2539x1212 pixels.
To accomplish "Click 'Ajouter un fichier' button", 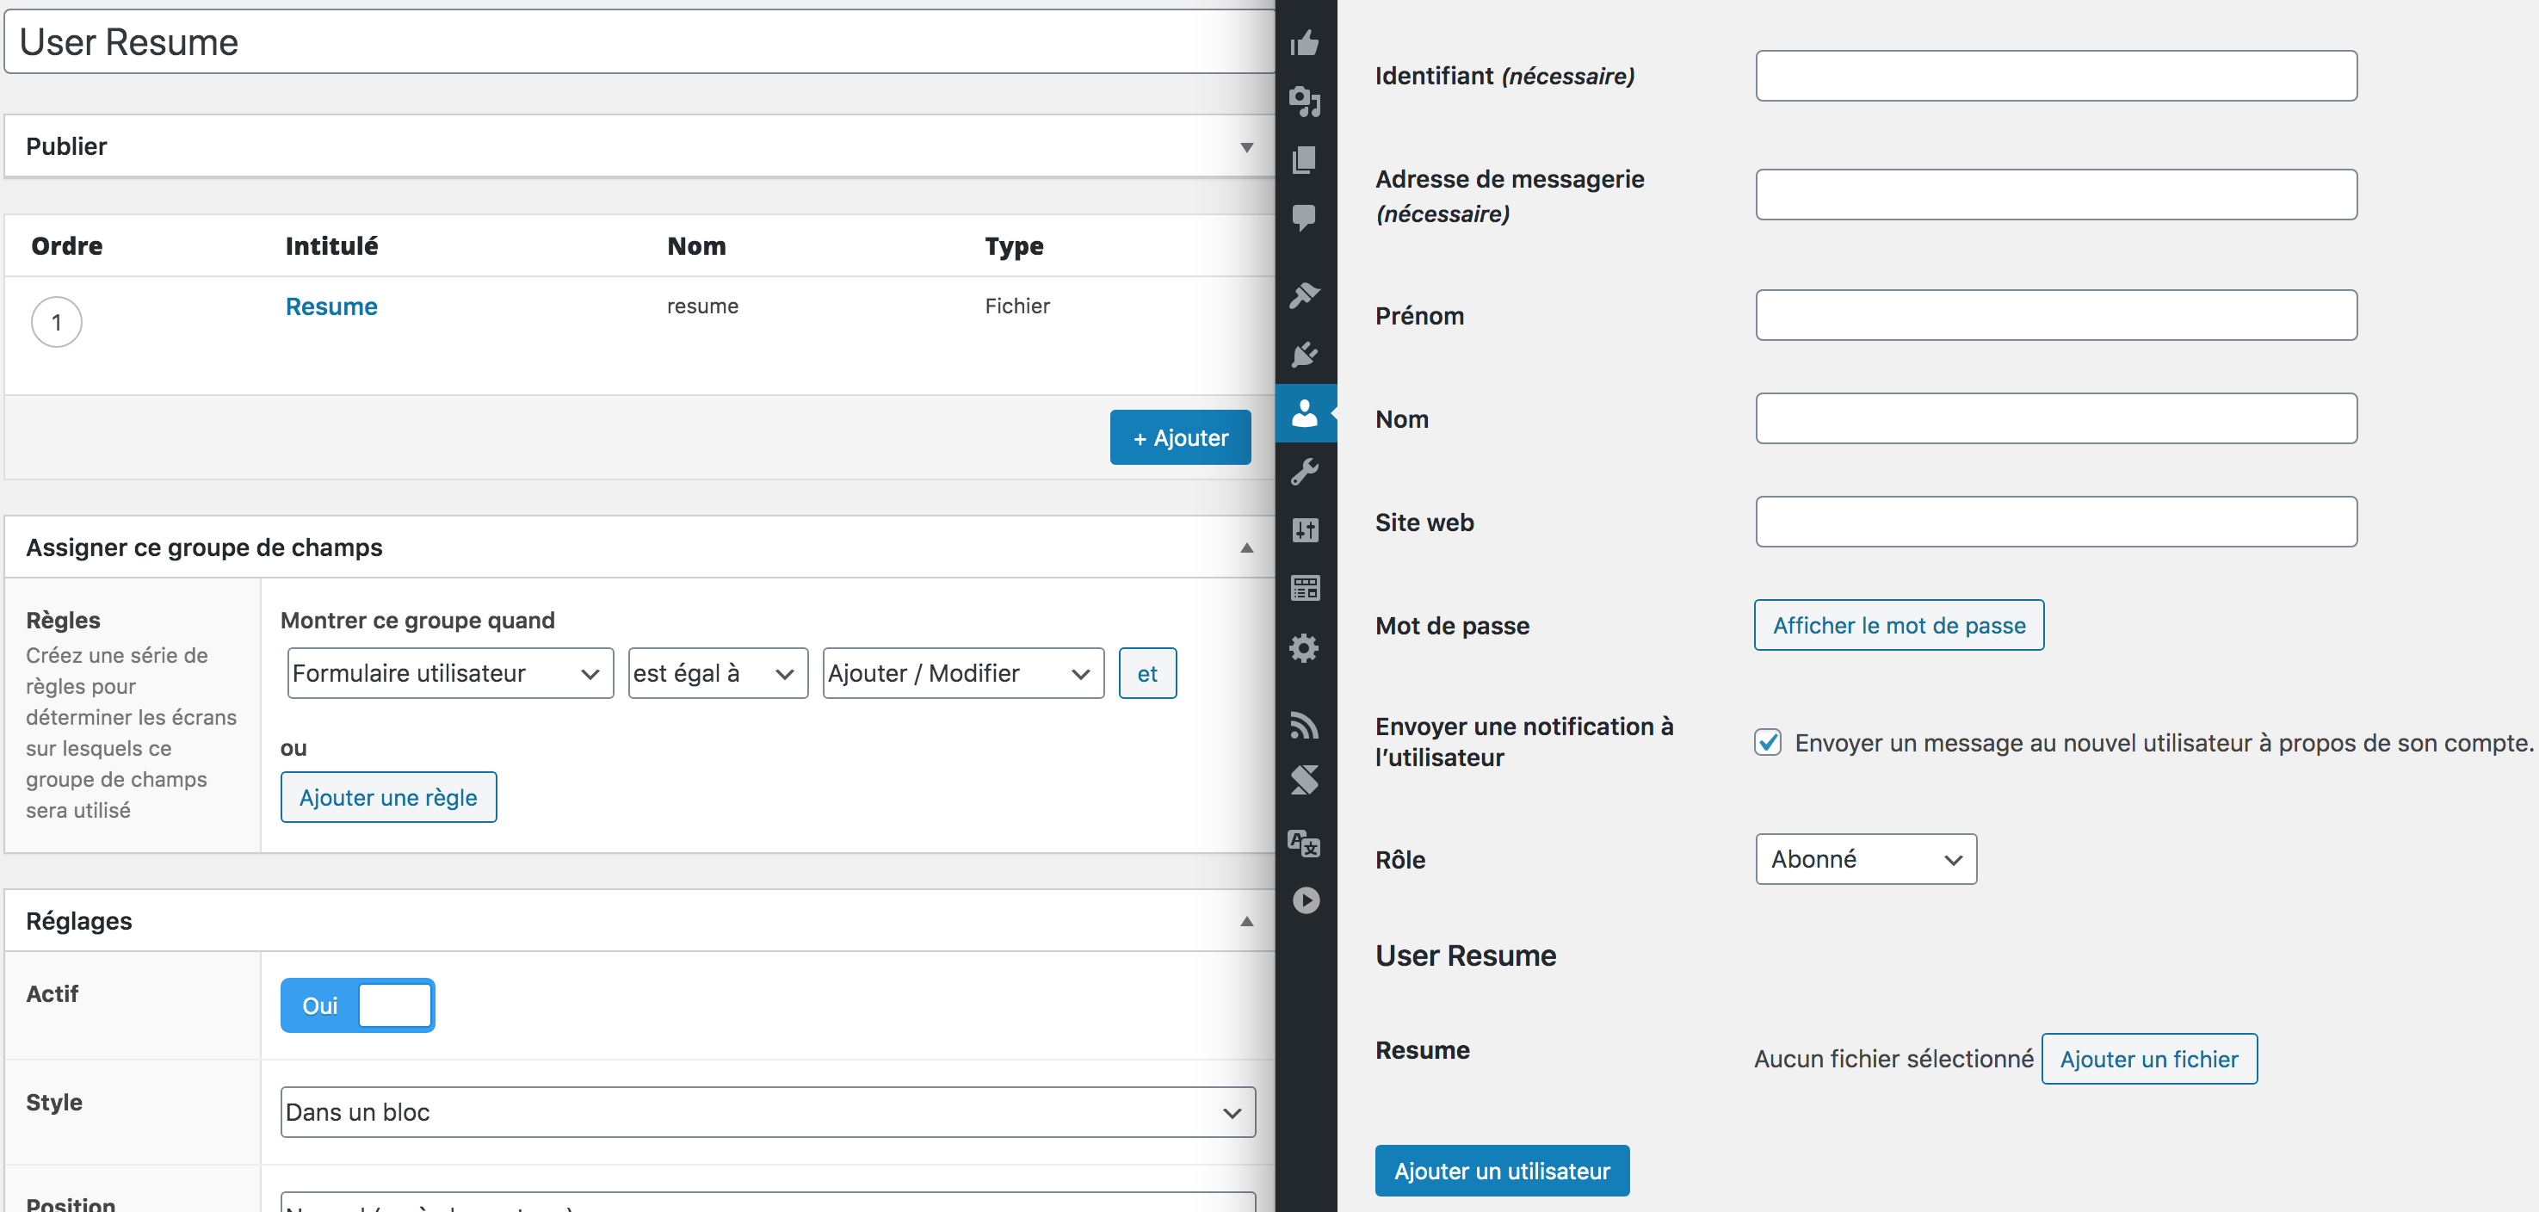I will [x=2150, y=1059].
